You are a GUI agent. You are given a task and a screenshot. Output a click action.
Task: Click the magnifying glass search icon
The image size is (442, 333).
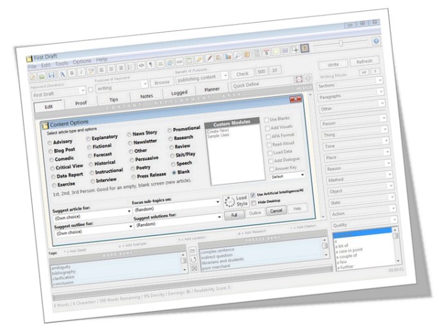pos(238,56)
